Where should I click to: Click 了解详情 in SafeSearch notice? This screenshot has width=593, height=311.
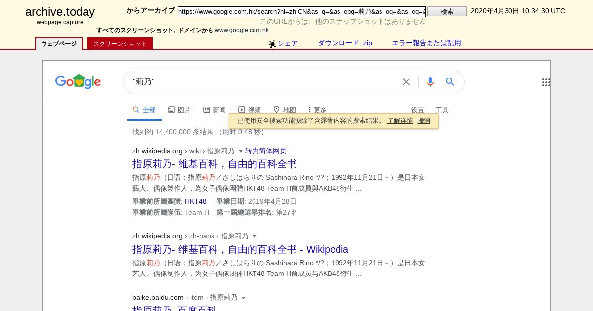[400, 121]
